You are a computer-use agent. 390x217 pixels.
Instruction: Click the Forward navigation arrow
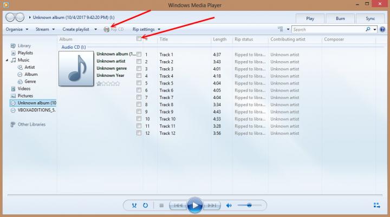point(19,17)
